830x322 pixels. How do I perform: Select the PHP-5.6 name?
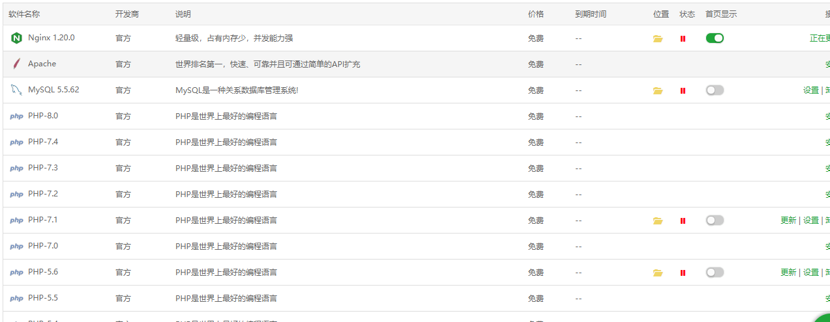[x=43, y=272]
